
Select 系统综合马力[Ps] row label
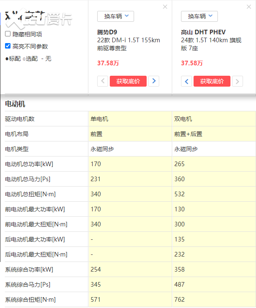coord(28,285)
